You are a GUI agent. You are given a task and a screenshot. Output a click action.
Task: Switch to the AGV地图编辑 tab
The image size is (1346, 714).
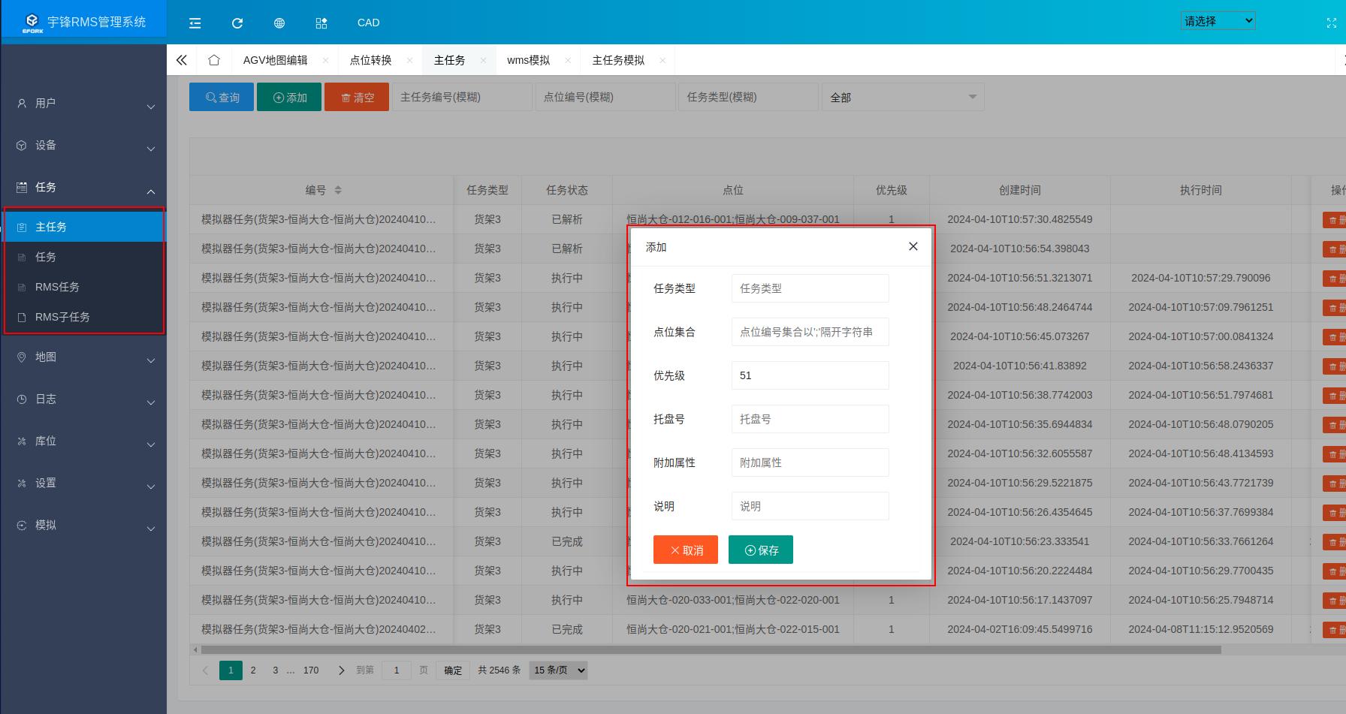[277, 60]
